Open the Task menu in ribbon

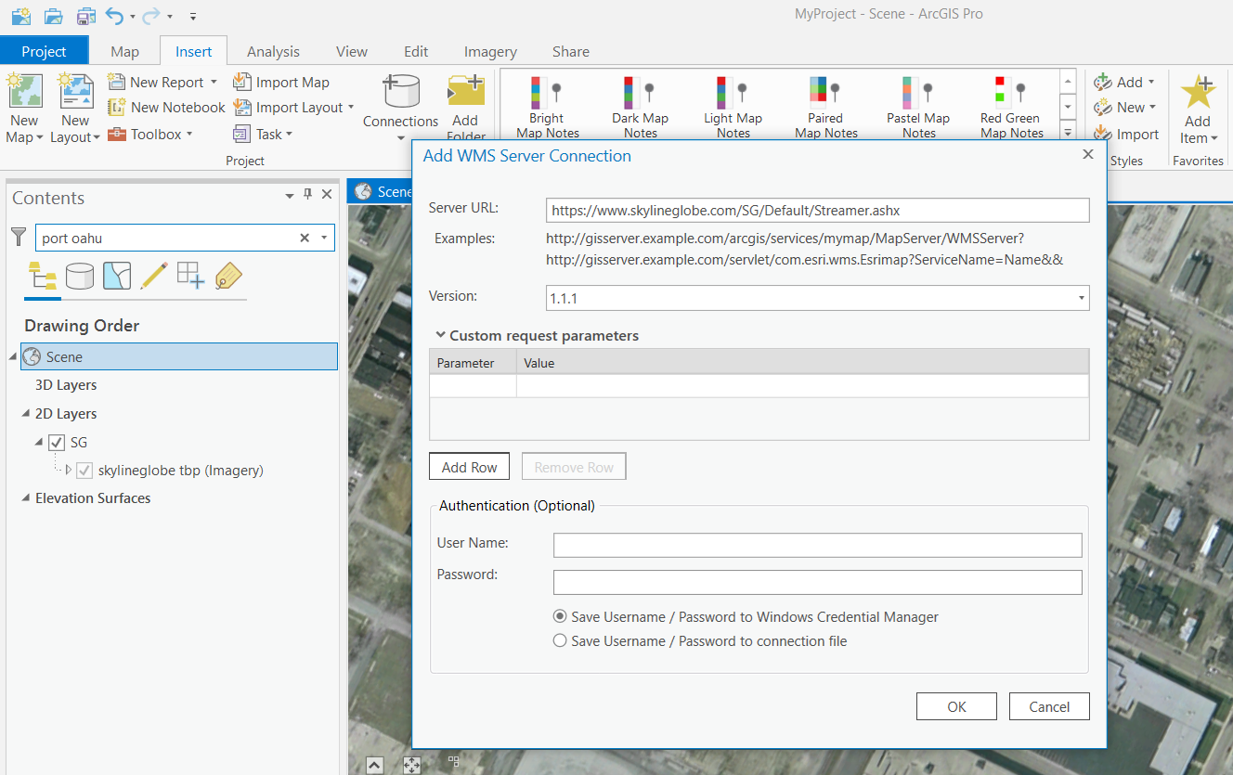click(x=263, y=134)
